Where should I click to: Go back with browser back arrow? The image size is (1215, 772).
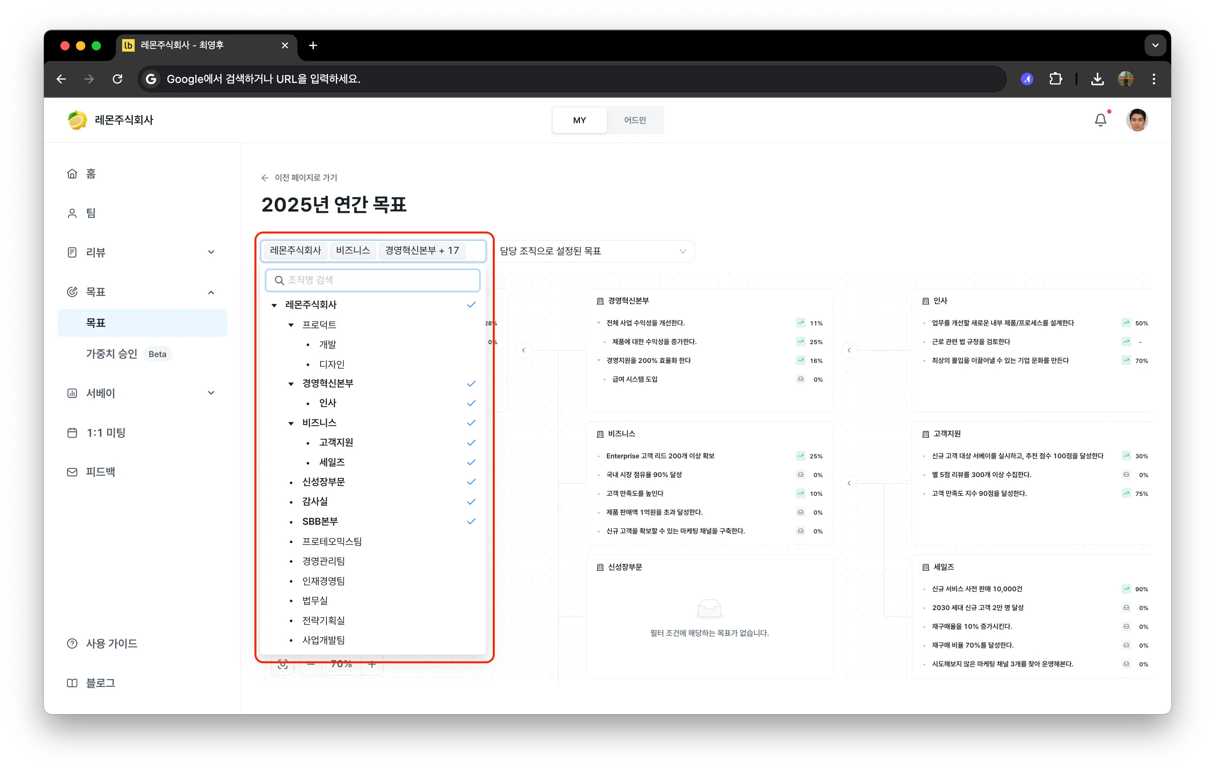pos(61,79)
